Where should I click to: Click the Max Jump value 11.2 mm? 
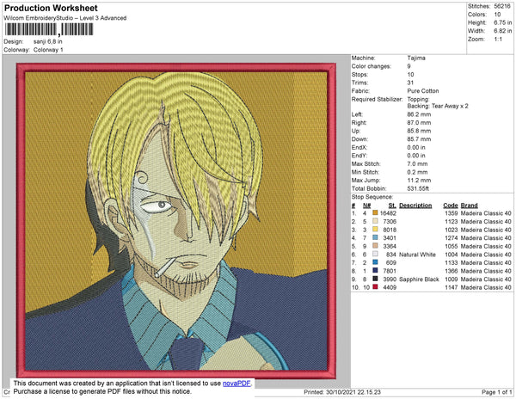[419, 181]
